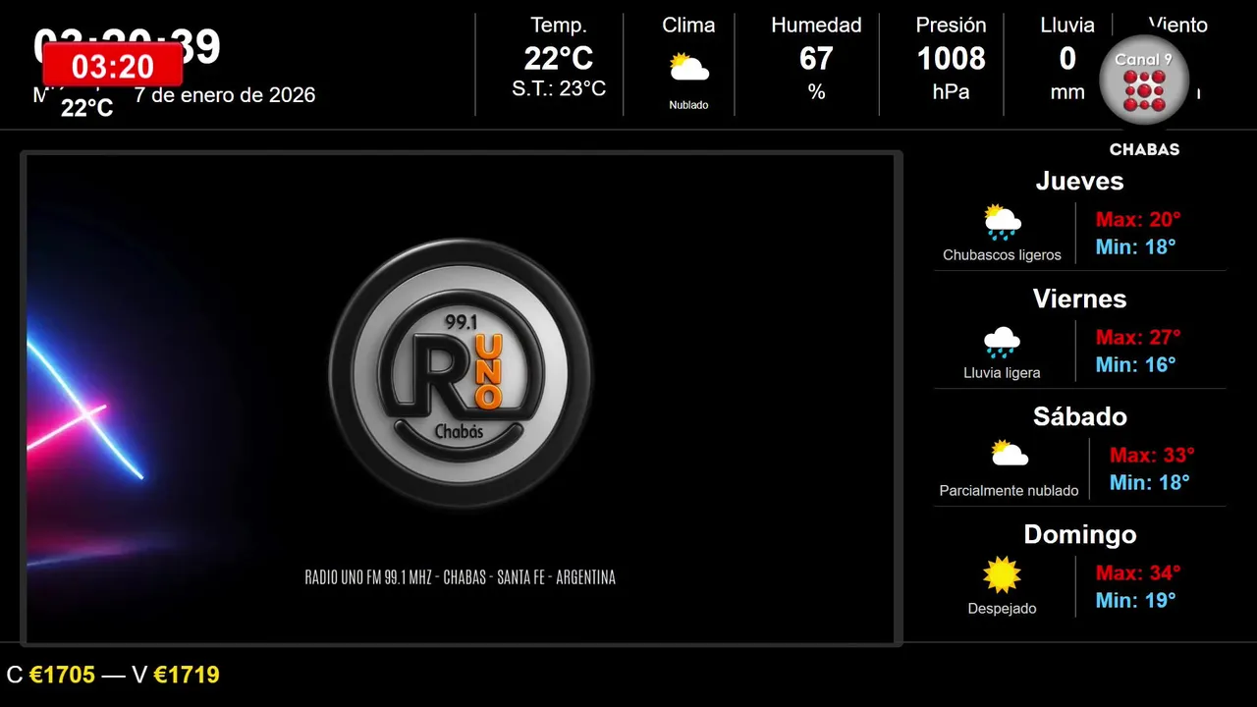Click the Lluvia ligera label
1257x707 pixels.
1002,373
